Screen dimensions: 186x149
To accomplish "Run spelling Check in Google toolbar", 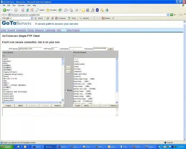I will (x=72, y=18).
